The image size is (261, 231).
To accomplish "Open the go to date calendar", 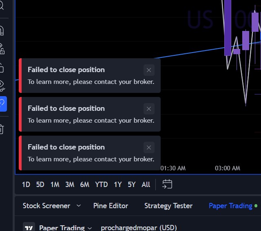I will click(167, 184).
